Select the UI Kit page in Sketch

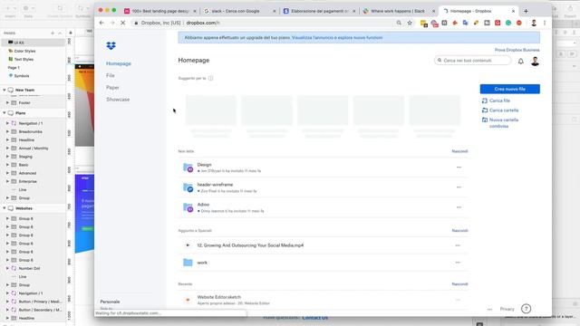(x=33, y=43)
